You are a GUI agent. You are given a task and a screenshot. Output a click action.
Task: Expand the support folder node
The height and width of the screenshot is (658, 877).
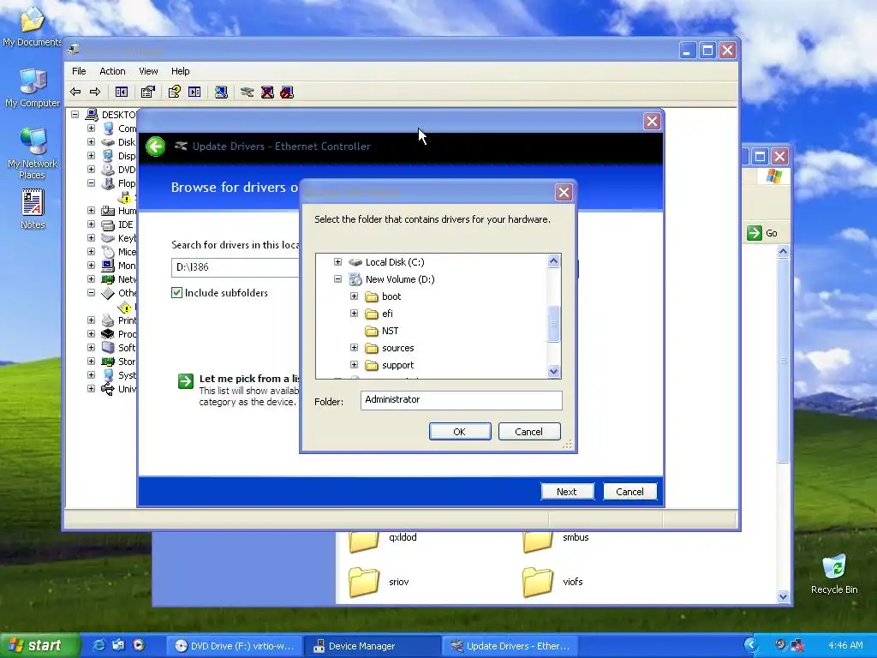click(x=354, y=365)
